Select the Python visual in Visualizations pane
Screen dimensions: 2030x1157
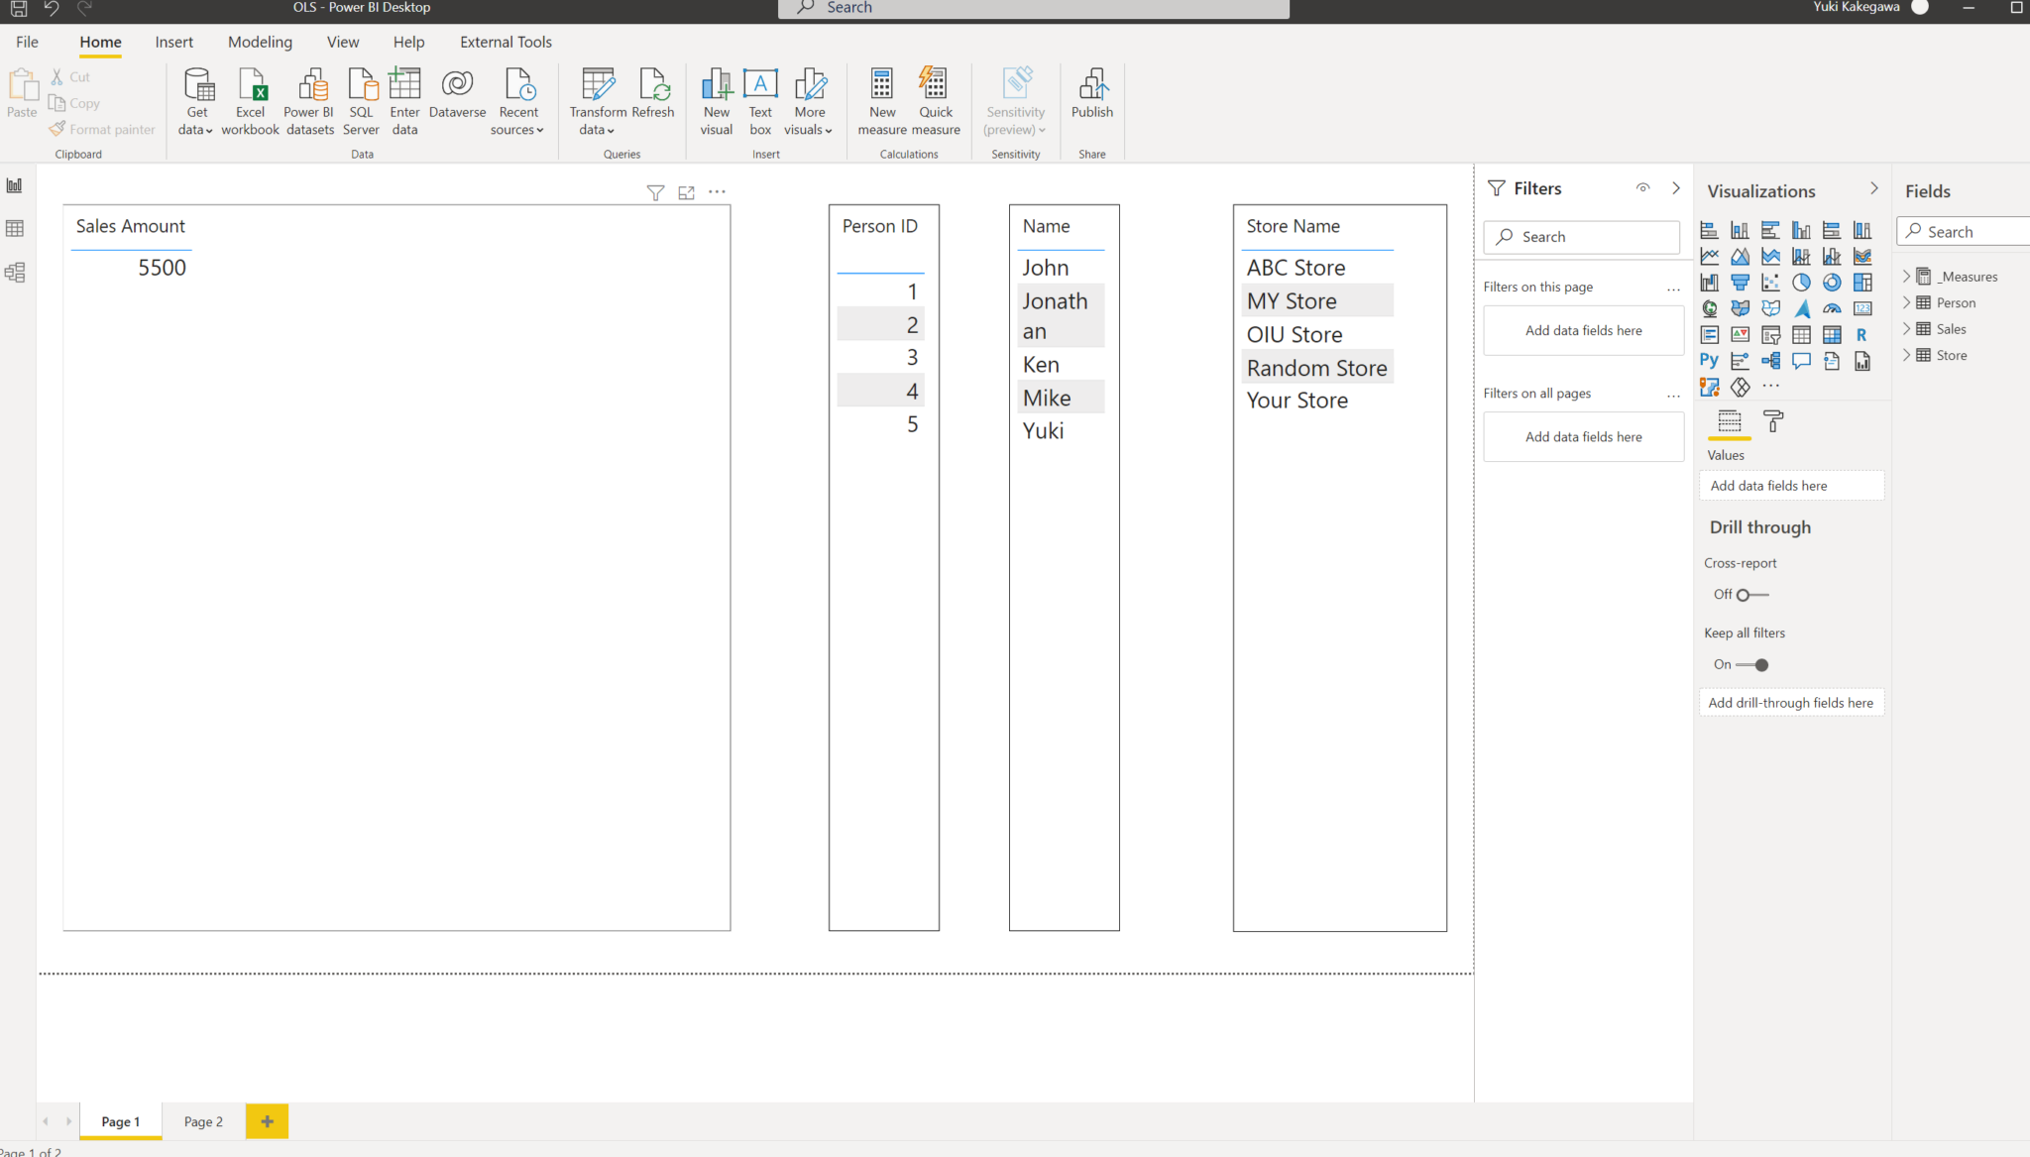1710,360
